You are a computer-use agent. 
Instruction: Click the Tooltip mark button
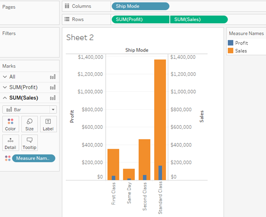pos(29,143)
